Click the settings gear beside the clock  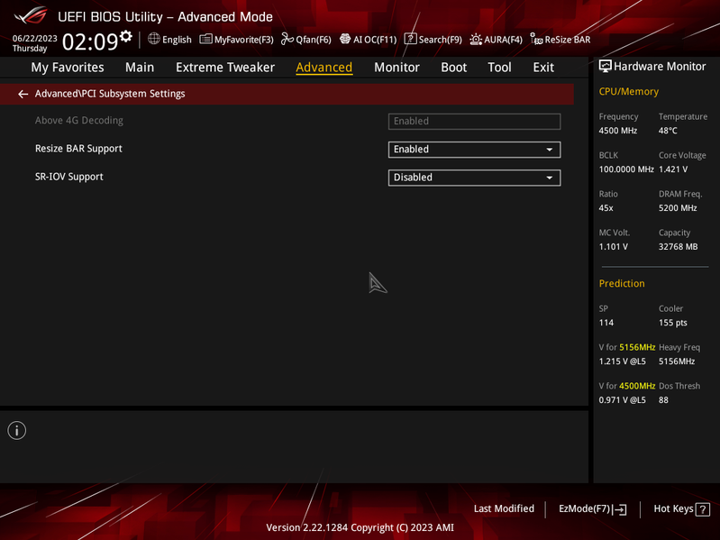(x=126, y=36)
